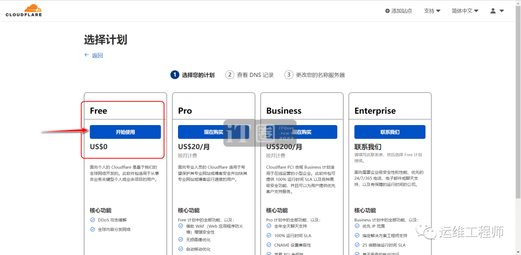Click the Enterprise plan title
The height and width of the screenshot is (255, 521).
pos(375,111)
